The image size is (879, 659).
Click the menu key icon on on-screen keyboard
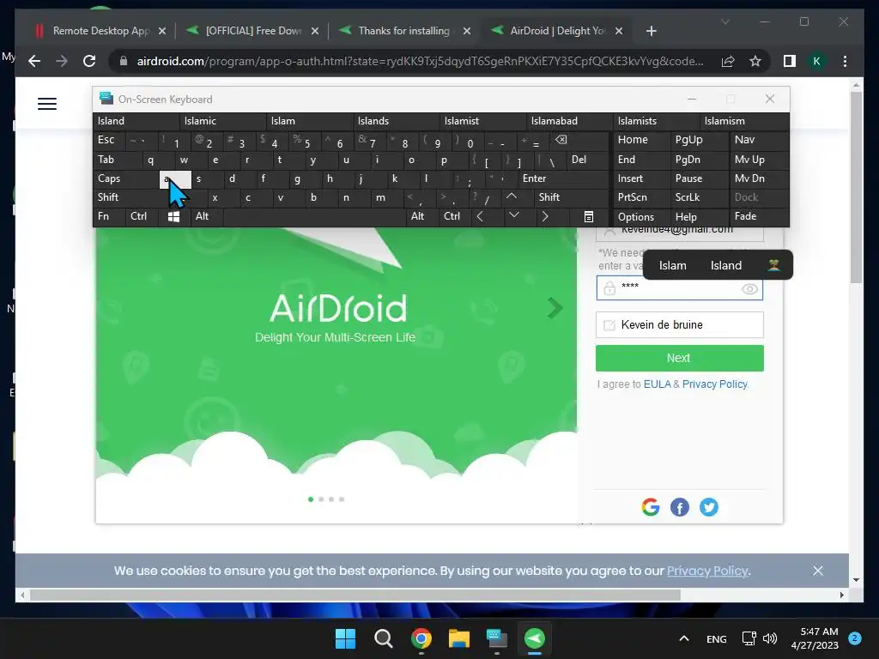(589, 216)
